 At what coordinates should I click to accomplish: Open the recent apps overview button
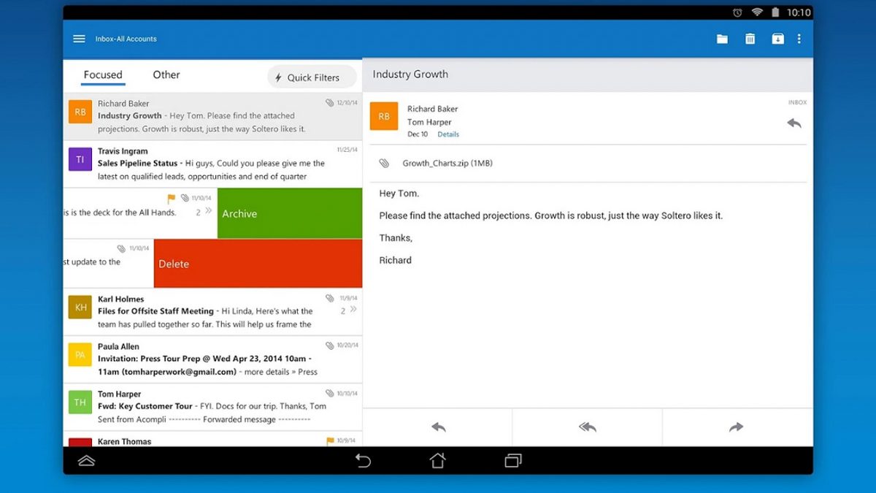coord(513,461)
